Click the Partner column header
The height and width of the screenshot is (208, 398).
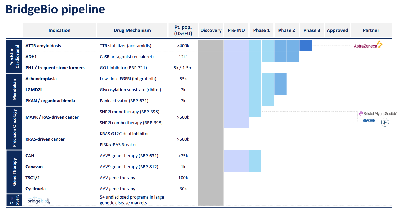[371, 30]
